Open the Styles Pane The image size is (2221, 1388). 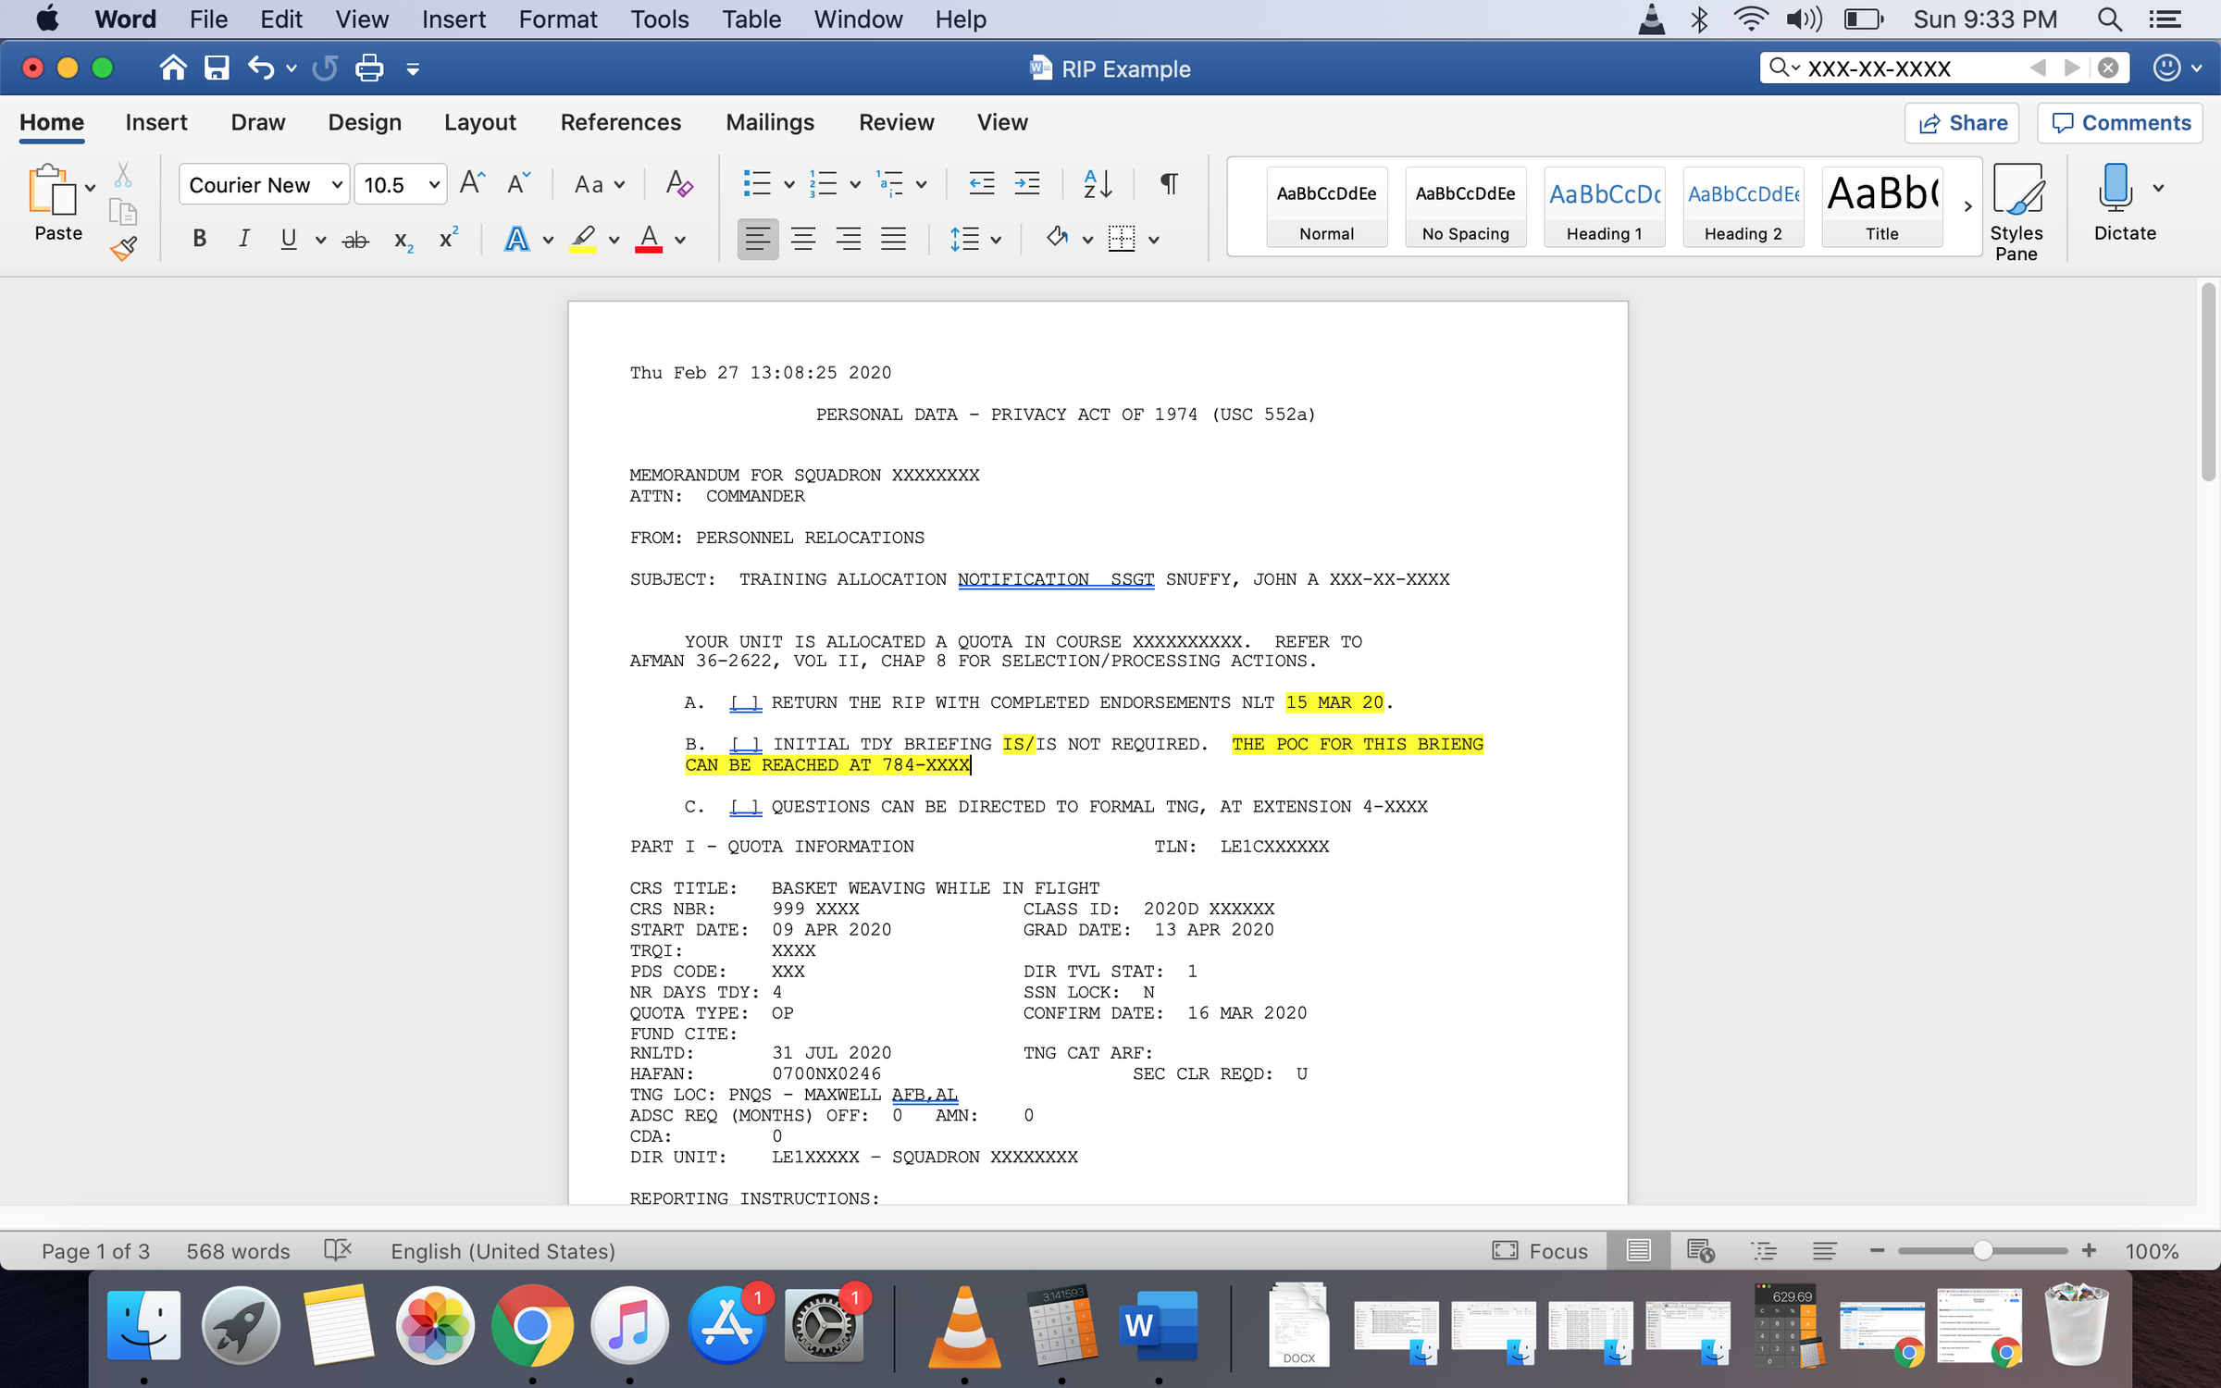2016,212
